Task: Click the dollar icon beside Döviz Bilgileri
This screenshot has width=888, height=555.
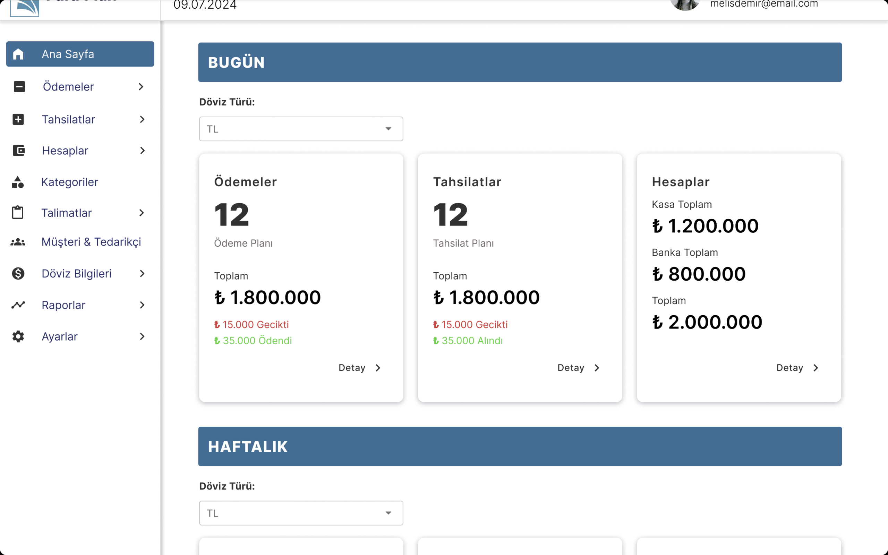Action: point(18,273)
